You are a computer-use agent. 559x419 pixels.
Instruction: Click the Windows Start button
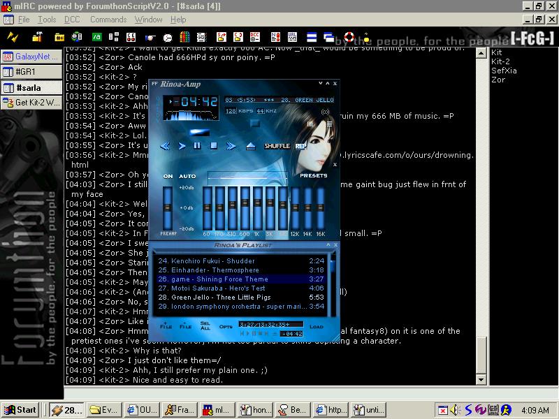[x=20, y=410]
